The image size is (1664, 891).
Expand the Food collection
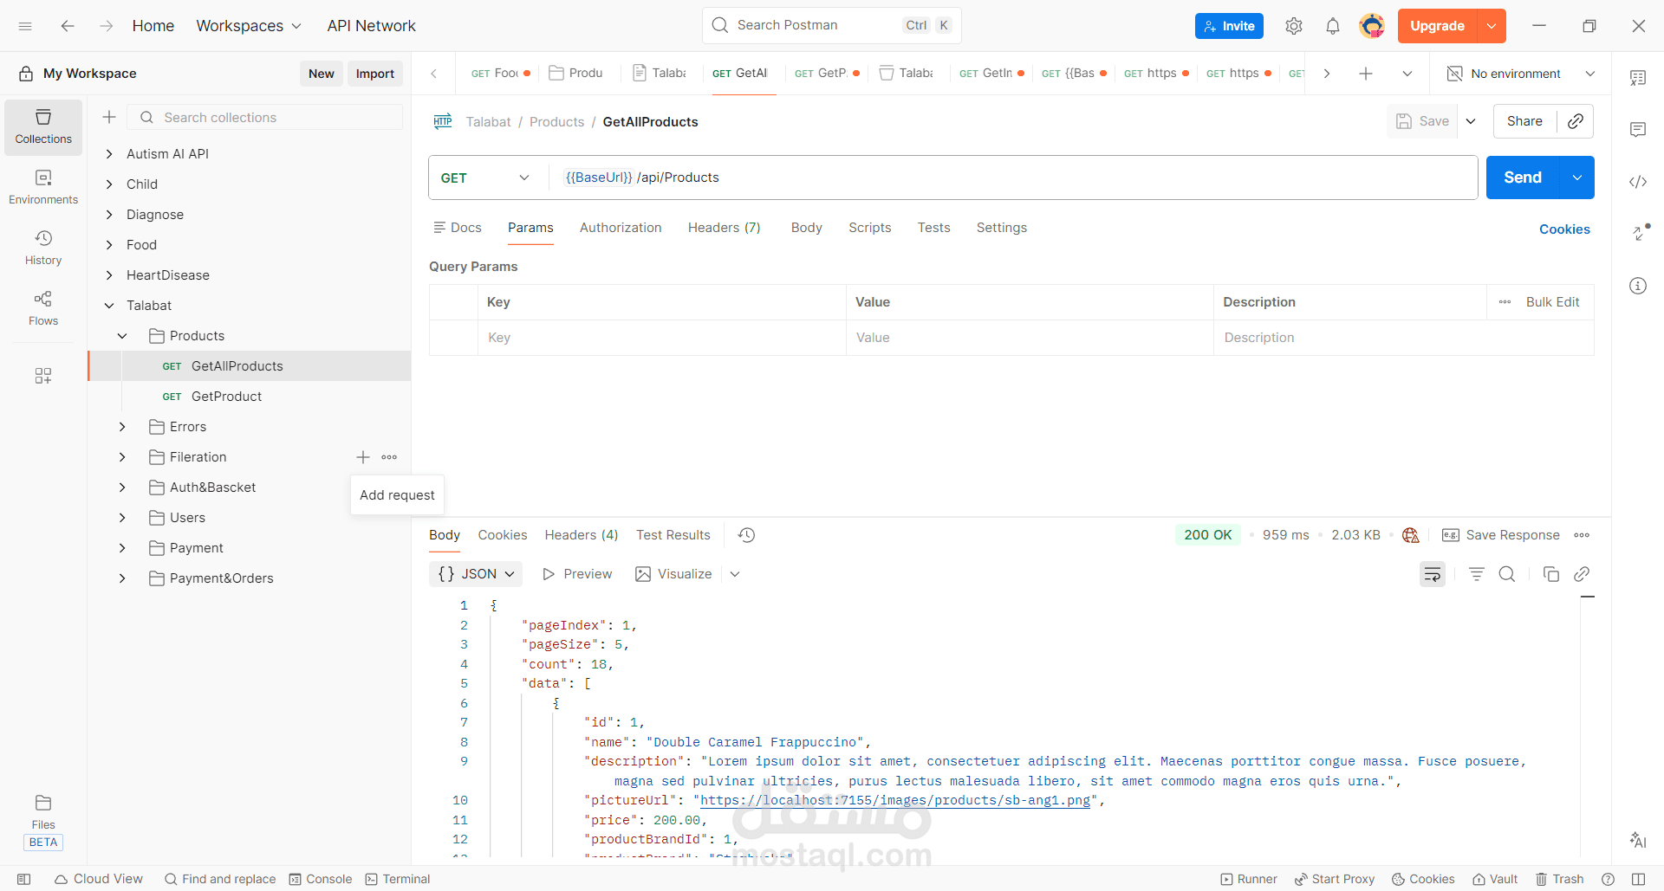coord(109,245)
